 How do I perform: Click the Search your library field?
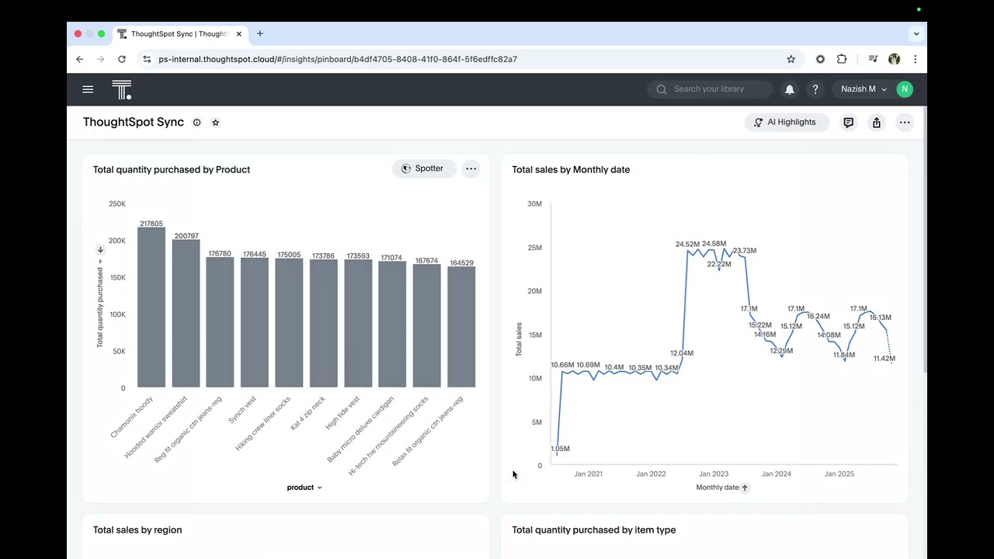coord(710,89)
